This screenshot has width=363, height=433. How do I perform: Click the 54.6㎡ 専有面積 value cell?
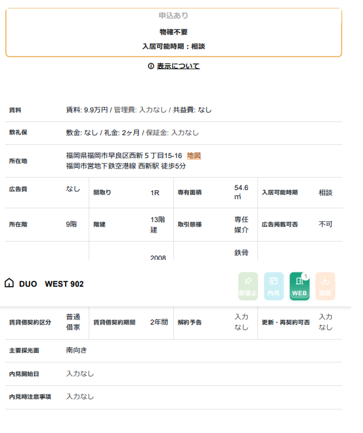241,192
